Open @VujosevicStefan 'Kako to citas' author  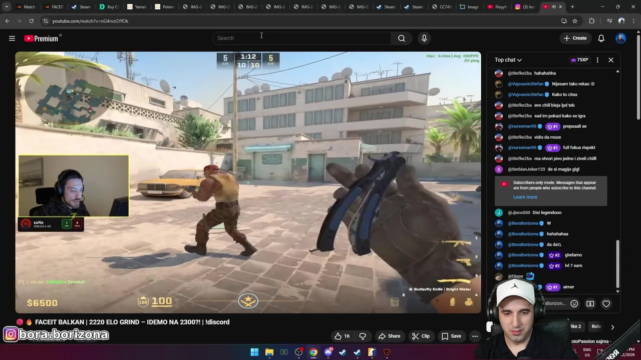coord(525,94)
